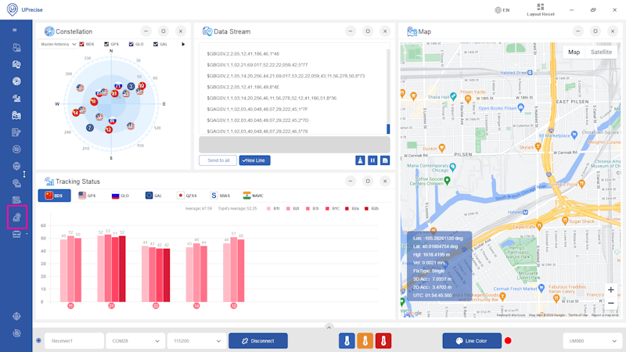The height and width of the screenshot is (352, 626).
Task: Click the highlighted sidebar icon in pink box
Action: point(16,217)
